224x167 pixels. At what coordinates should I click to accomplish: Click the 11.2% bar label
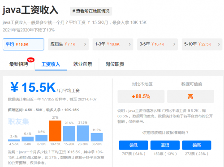tap(97, 130)
